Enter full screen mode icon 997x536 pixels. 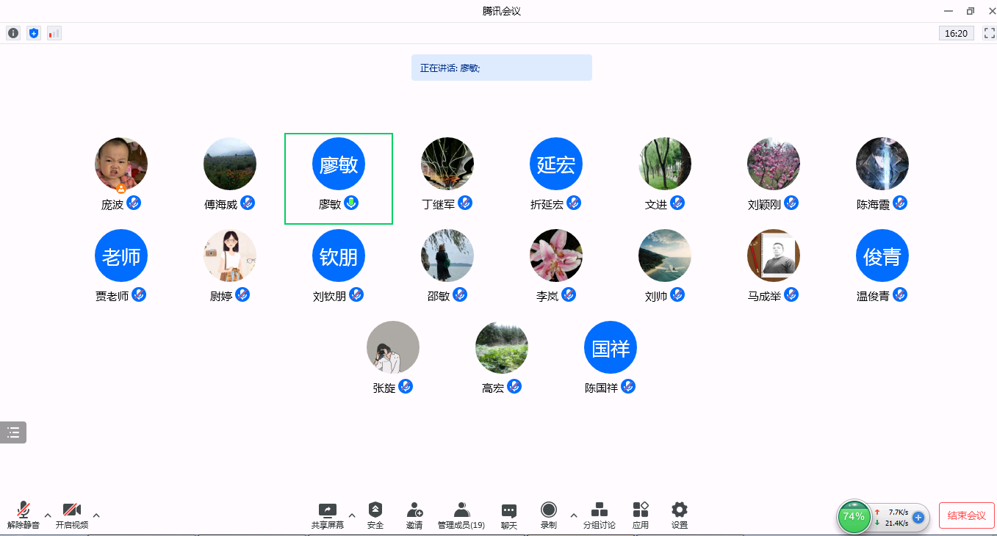pos(989,33)
